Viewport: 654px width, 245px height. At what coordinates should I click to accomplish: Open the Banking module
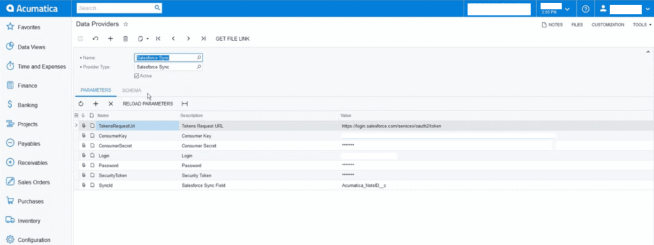27,105
